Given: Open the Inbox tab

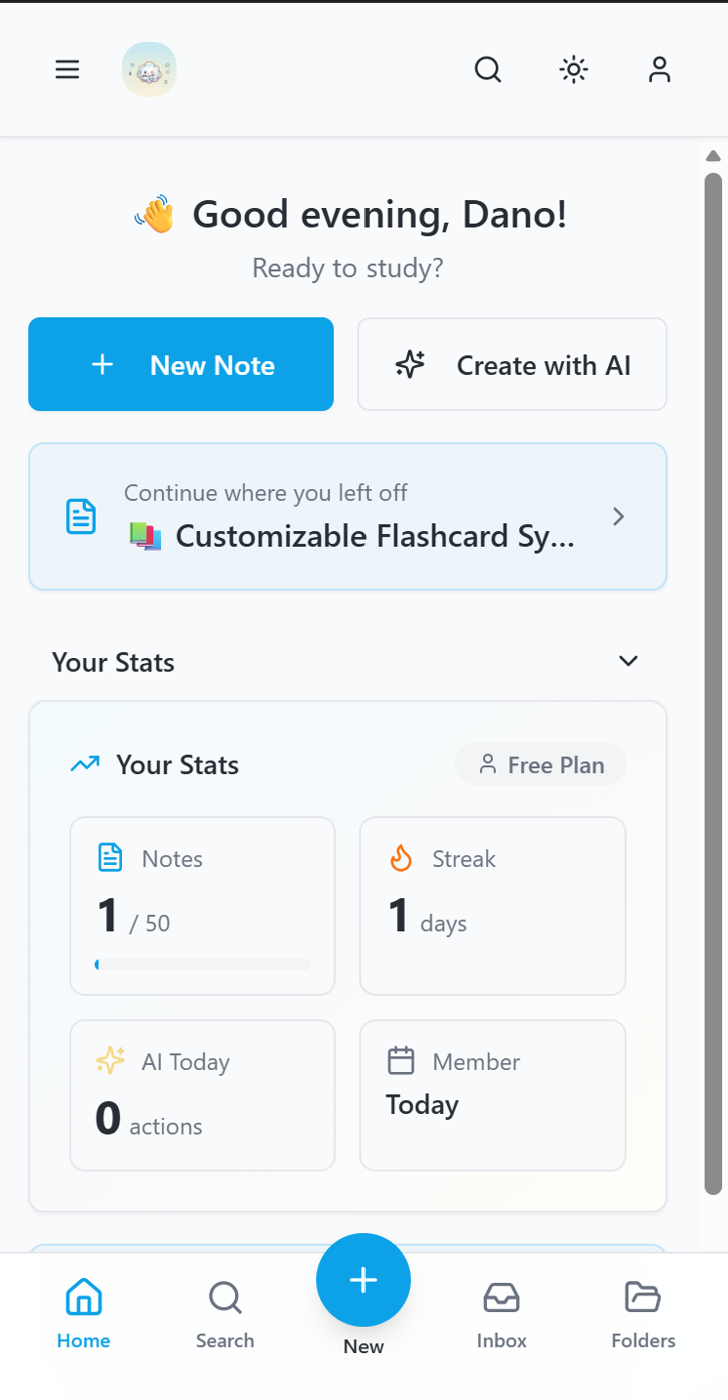Looking at the screenshot, I should [502, 1313].
